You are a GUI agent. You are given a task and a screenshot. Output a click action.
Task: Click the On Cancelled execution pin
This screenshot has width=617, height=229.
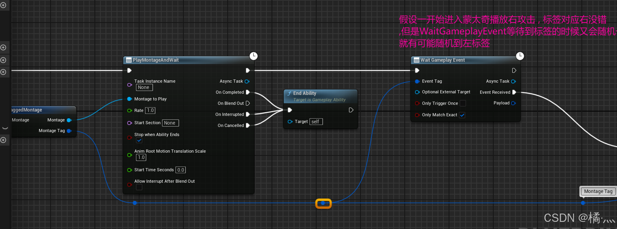pyautogui.click(x=248, y=125)
